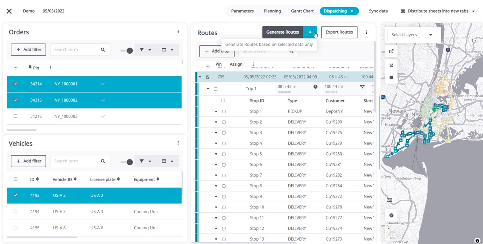Open the Vehicles panel overflow menu
Screen dimensions: 483x244
point(178,143)
